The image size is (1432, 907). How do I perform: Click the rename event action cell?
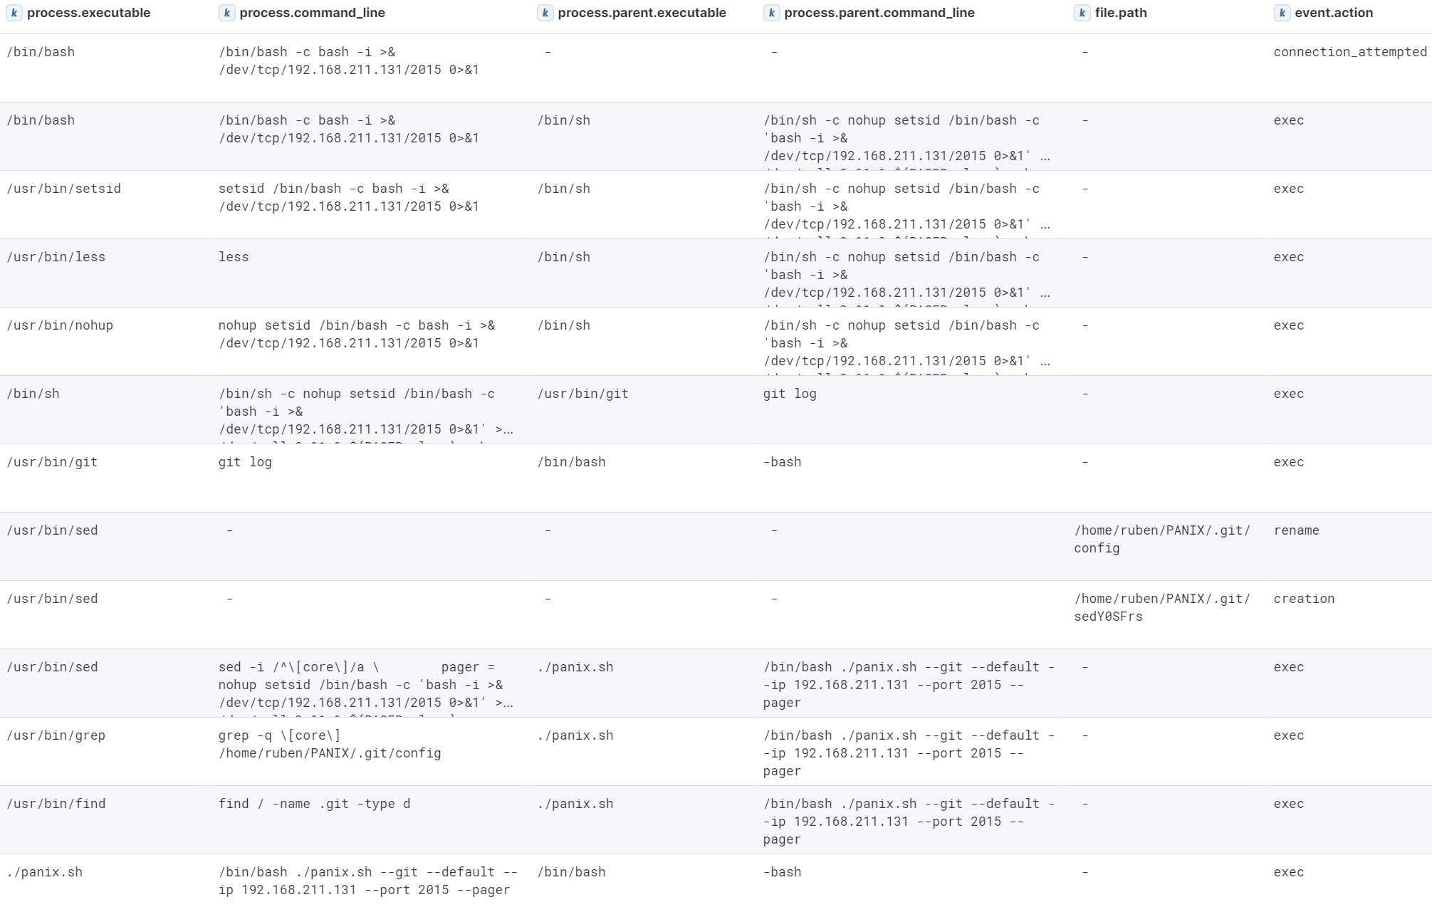click(1296, 530)
